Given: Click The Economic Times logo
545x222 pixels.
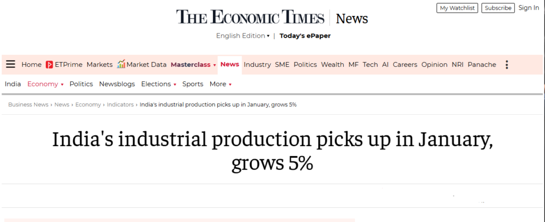Looking at the screenshot, I should [250, 17].
